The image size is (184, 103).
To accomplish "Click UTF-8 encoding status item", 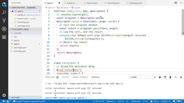I will click(121, 101).
